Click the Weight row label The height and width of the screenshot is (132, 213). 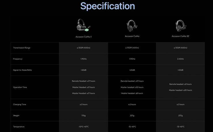point(16,116)
